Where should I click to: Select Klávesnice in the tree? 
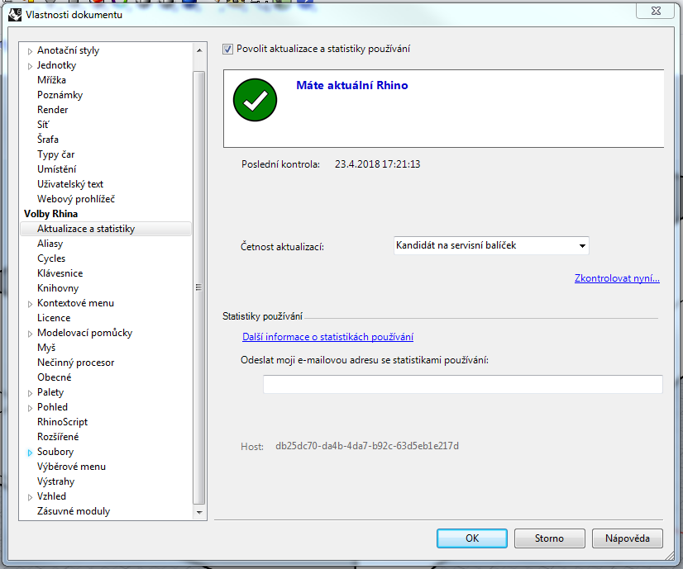pyautogui.click(x=60, y=273)
